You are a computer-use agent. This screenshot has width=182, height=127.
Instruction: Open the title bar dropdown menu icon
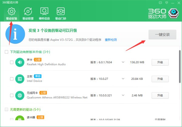coord(167,3)
